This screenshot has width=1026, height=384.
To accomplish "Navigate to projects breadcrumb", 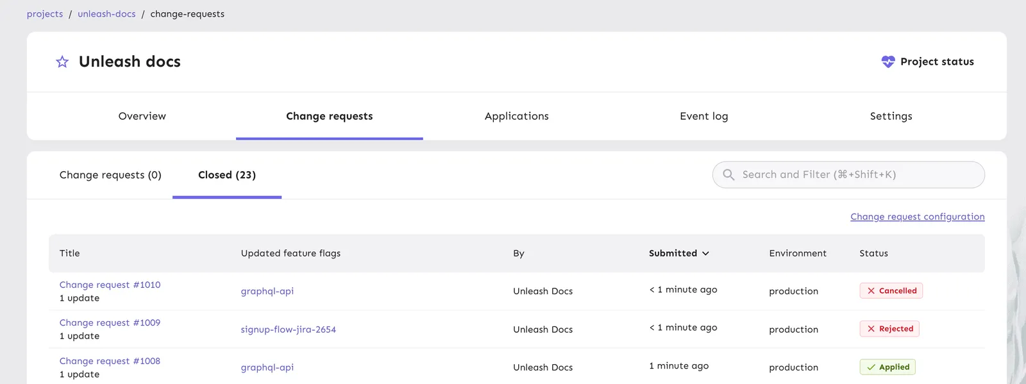I will (45, 14).
